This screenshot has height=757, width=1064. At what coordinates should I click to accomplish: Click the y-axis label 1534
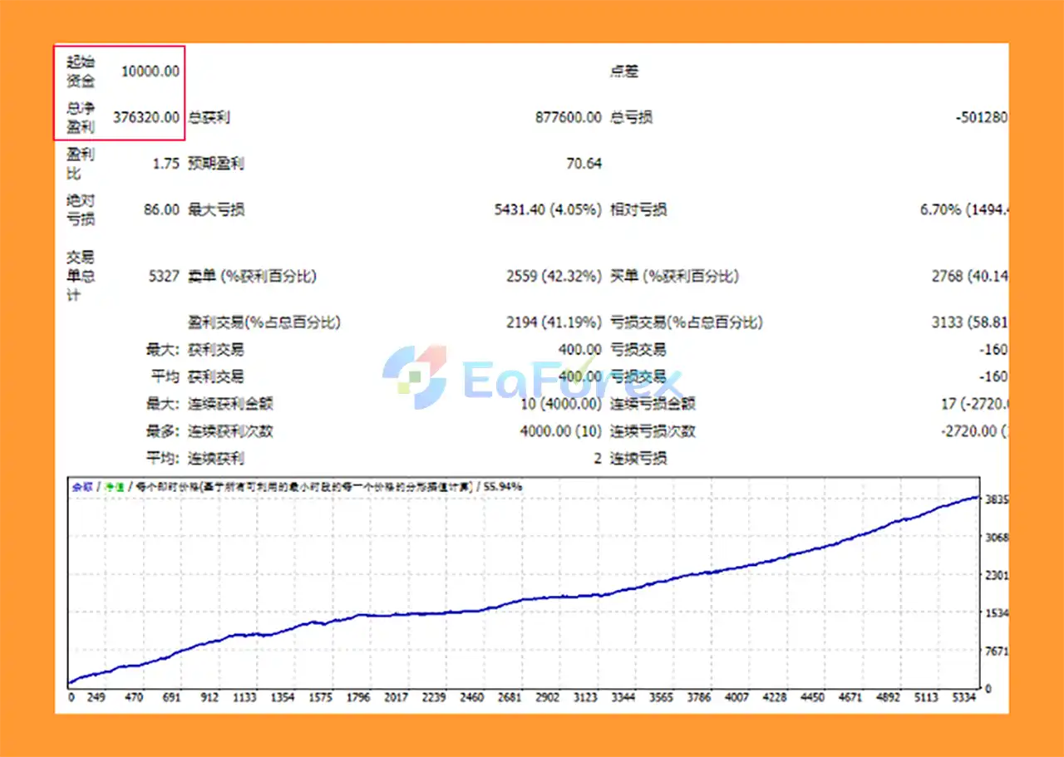[997, 613]
